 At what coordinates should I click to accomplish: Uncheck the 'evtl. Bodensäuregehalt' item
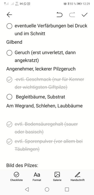[9, 124]
